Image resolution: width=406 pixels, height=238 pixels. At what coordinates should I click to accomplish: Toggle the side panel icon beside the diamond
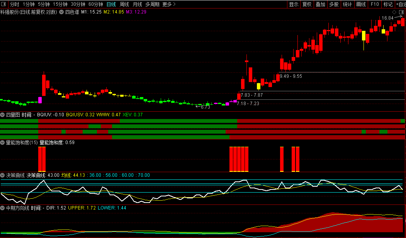(x=401, y=12)
